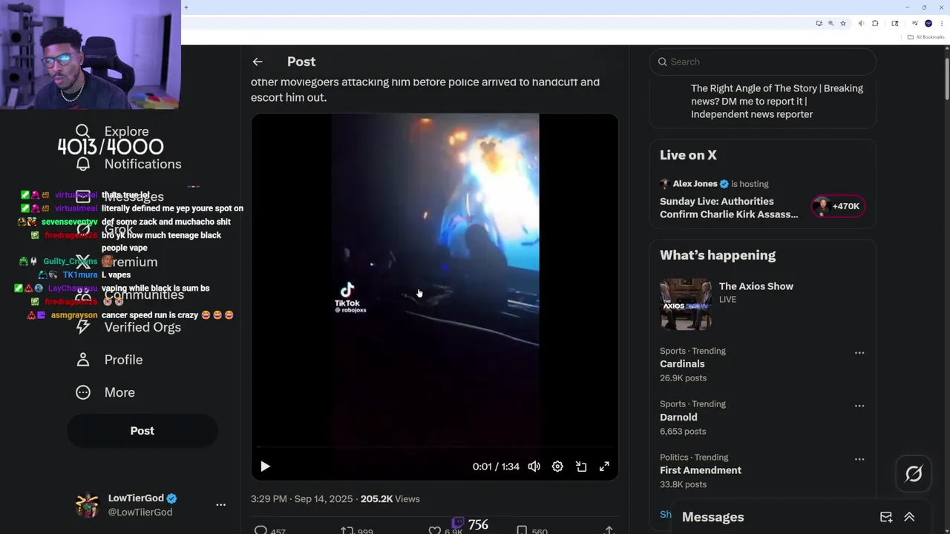950x534 pixels.
Task: Open browser zoom magnifier icon
Action: [831, 23]
